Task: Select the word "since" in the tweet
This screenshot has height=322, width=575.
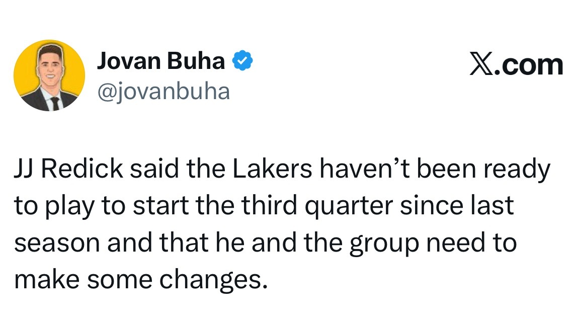Action: click(x=429, y=207)
